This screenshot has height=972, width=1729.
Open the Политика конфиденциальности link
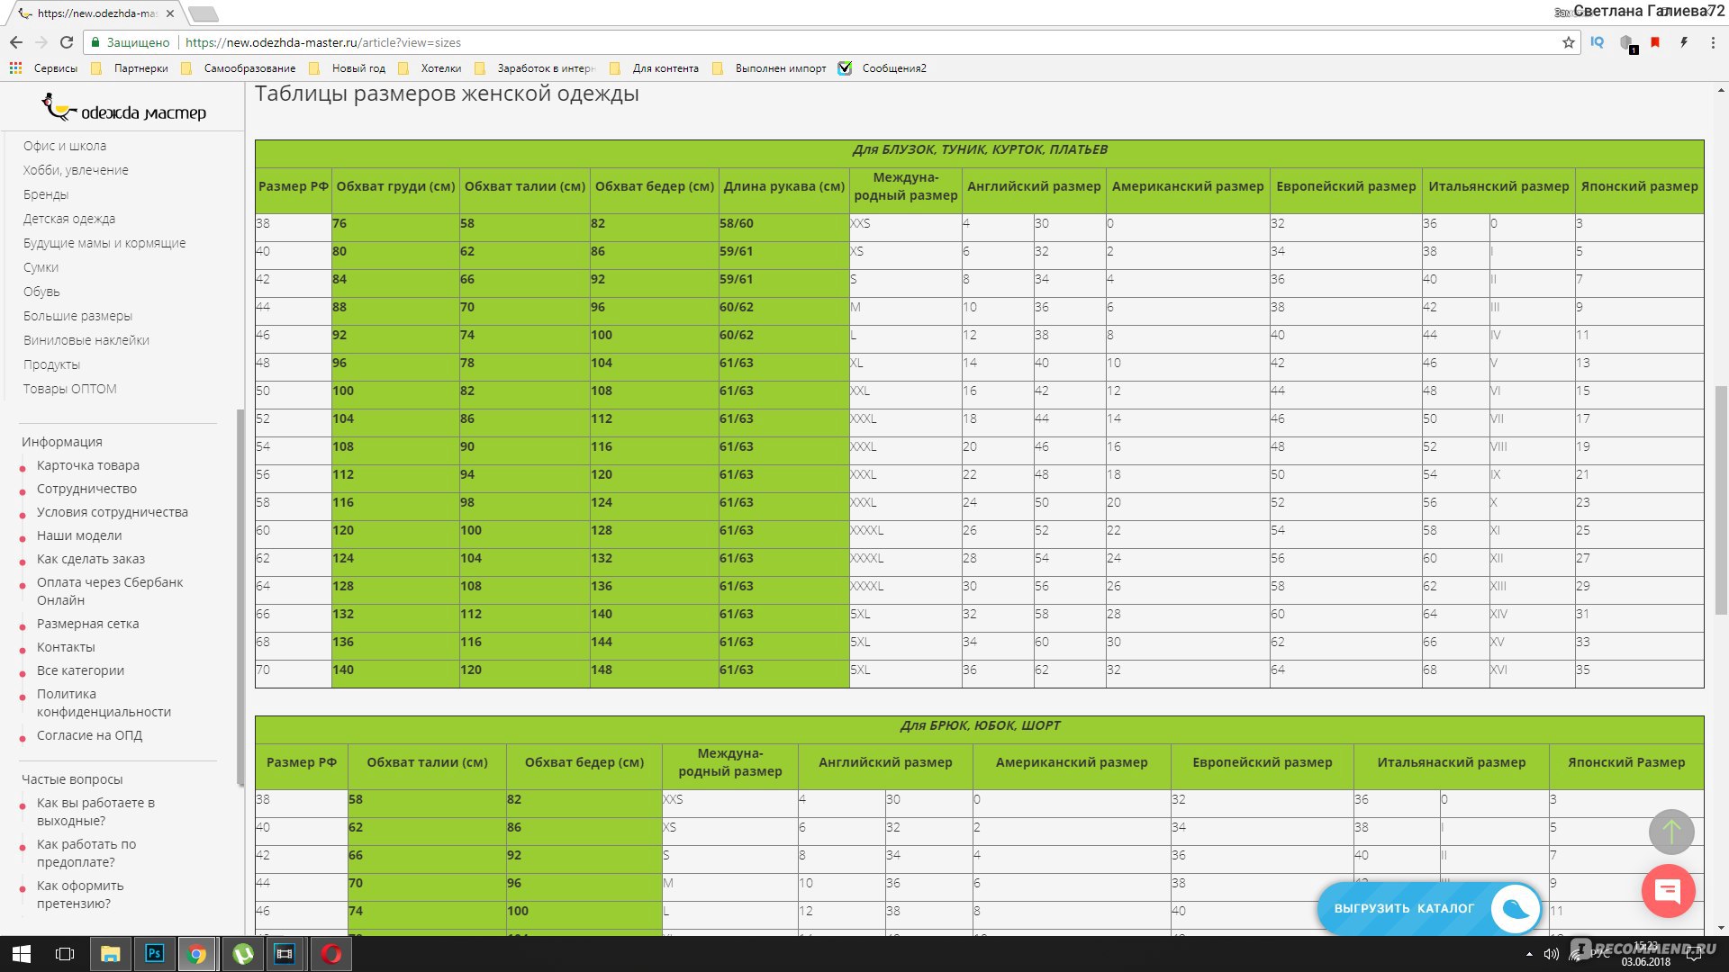[104, 703]
